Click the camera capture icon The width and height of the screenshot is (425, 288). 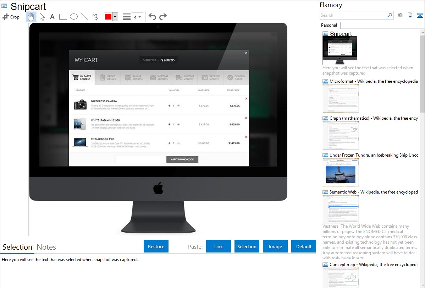tap(400, 15)
